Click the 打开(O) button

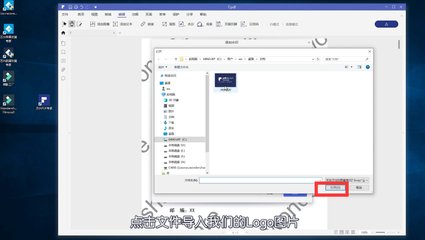click(335, 187)
